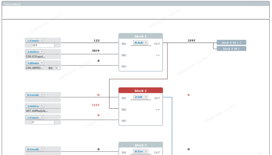Click the constant value field containing 123
Screen dimensions: 272x155
43,45
